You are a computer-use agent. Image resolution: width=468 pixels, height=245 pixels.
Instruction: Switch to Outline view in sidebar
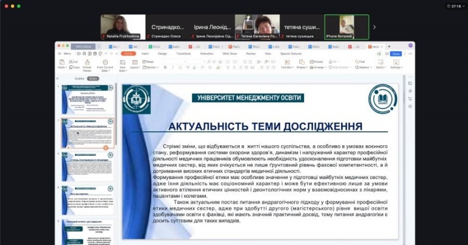pos(79,78)
